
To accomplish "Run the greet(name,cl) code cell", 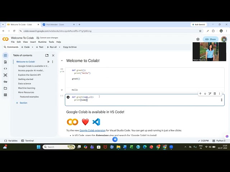I will 68,97.
